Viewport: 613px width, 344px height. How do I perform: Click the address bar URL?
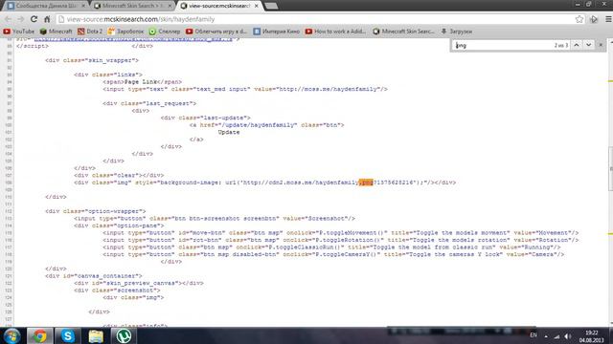141,19
